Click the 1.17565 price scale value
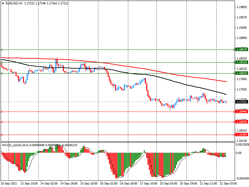Screen dimensions: 249x187 (x=242, y=89)
